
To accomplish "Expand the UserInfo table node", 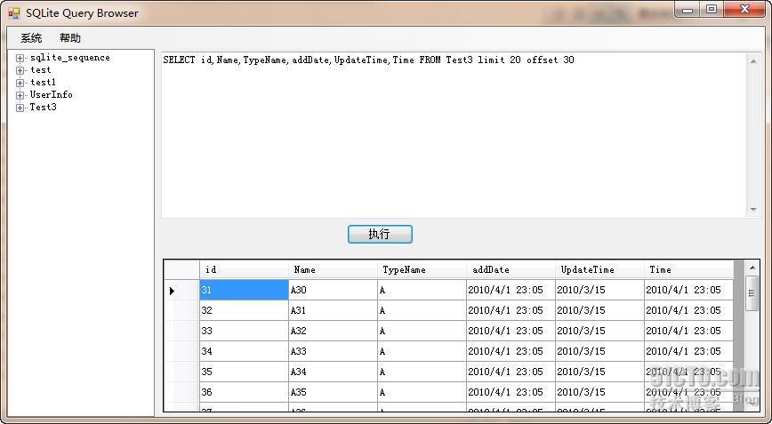I will coord(20,95).
